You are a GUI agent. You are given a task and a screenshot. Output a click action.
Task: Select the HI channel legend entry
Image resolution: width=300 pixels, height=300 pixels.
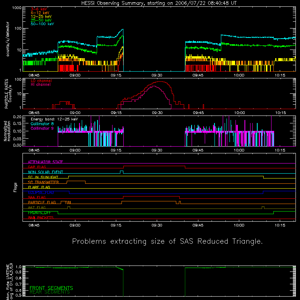[40, 85]
